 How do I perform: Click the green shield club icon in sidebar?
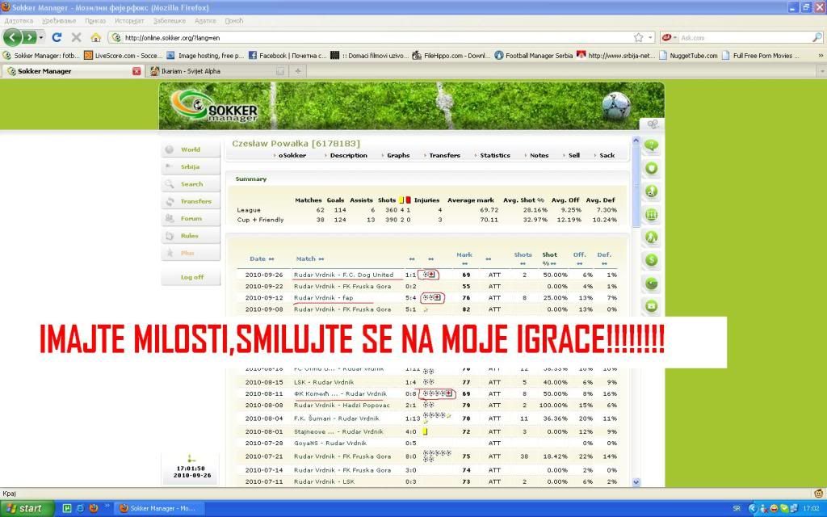point(651,169)
